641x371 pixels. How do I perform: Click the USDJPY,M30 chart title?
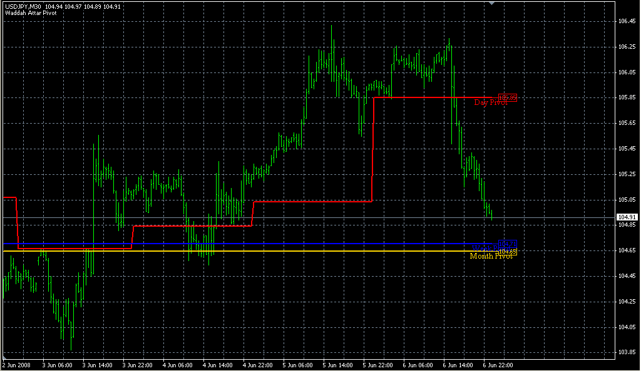click(x=23, y=6)
